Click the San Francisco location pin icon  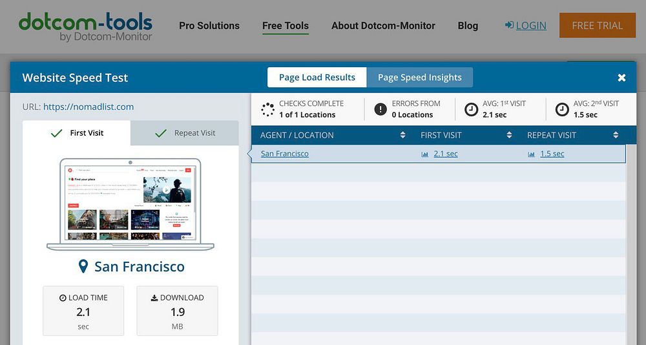click(x=83, y=266)
